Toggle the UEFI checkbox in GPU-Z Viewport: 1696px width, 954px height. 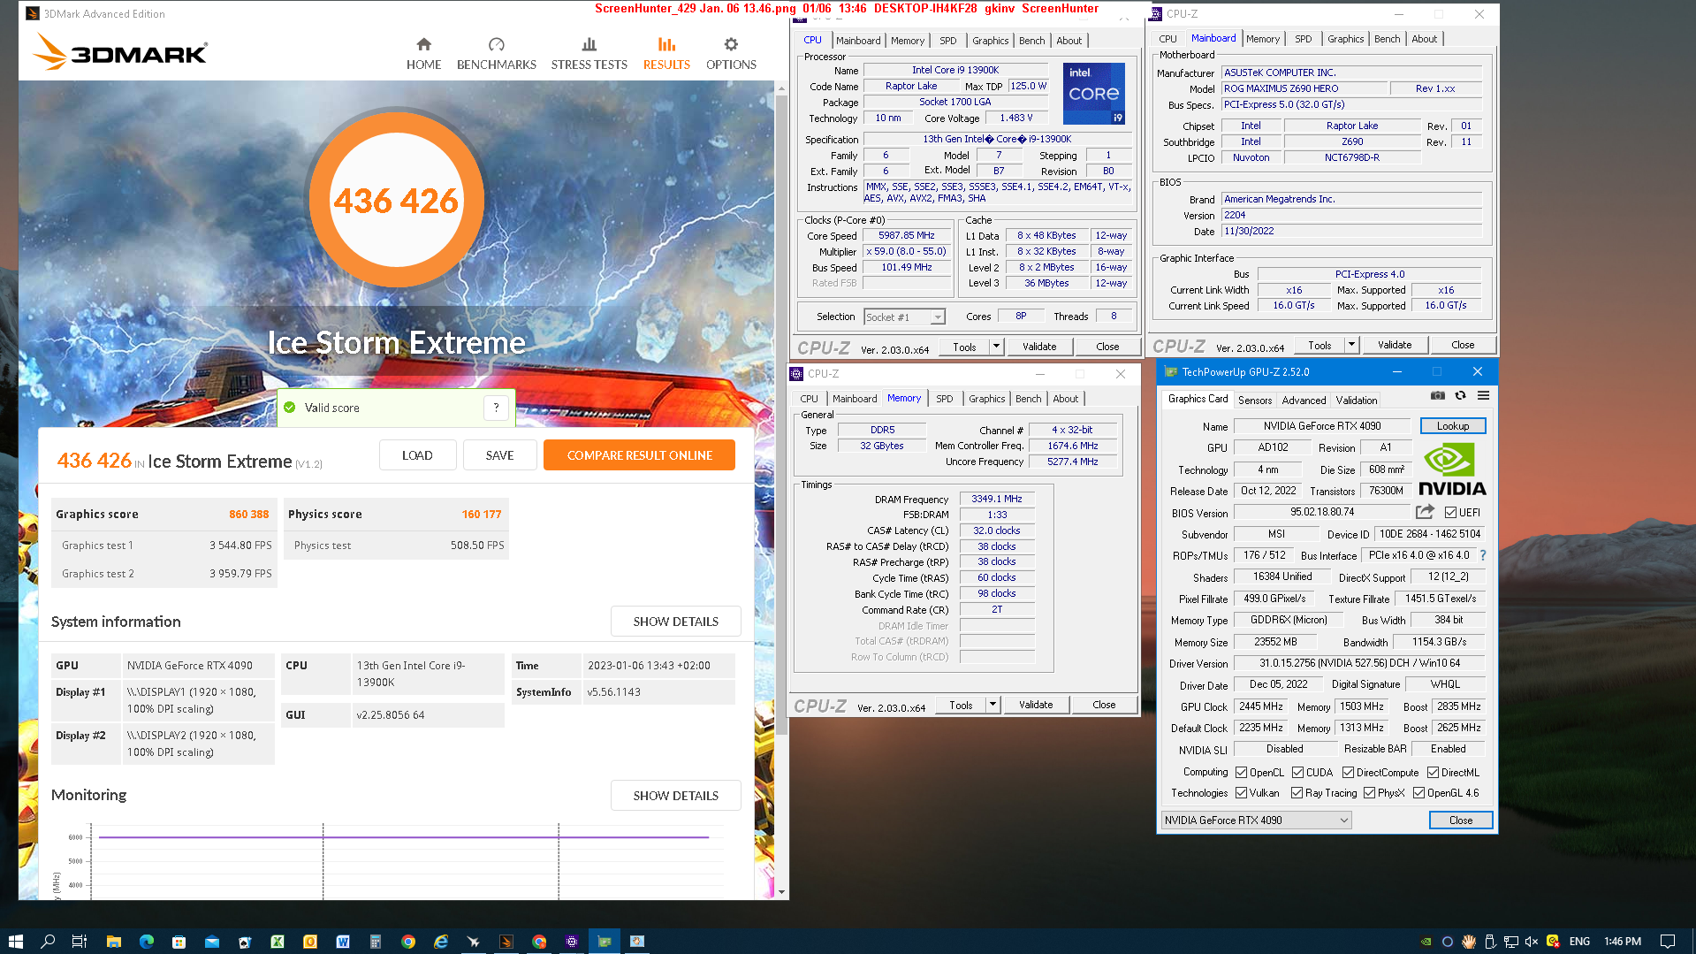1450,512
